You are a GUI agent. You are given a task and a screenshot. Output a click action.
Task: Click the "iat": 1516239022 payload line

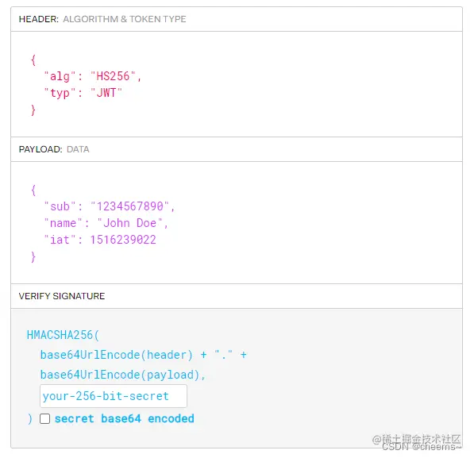click(x=100, y=240)
